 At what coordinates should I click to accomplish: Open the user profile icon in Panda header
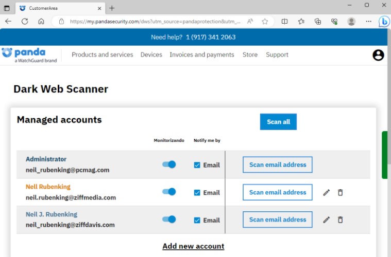point(378,55)
